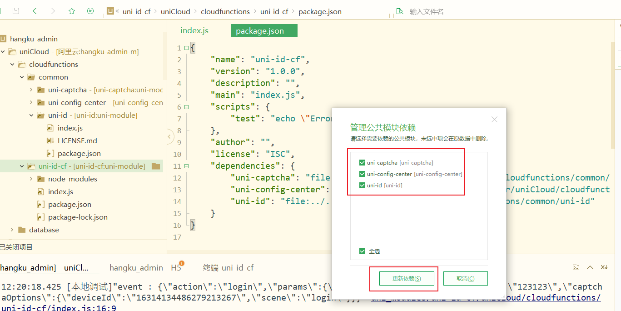The image size is (621, 311).
Task: Select node_modules folder in the tree
Action: click(x=72, y=179)
